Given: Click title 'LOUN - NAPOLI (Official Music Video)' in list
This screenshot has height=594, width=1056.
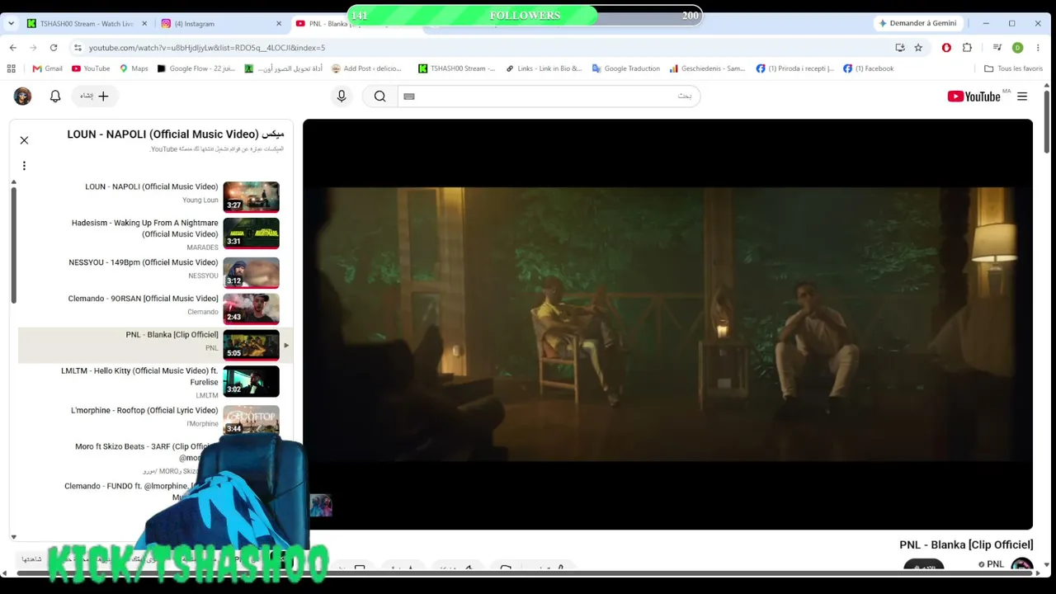Looking at the screenshot, I should click(152, 187).
